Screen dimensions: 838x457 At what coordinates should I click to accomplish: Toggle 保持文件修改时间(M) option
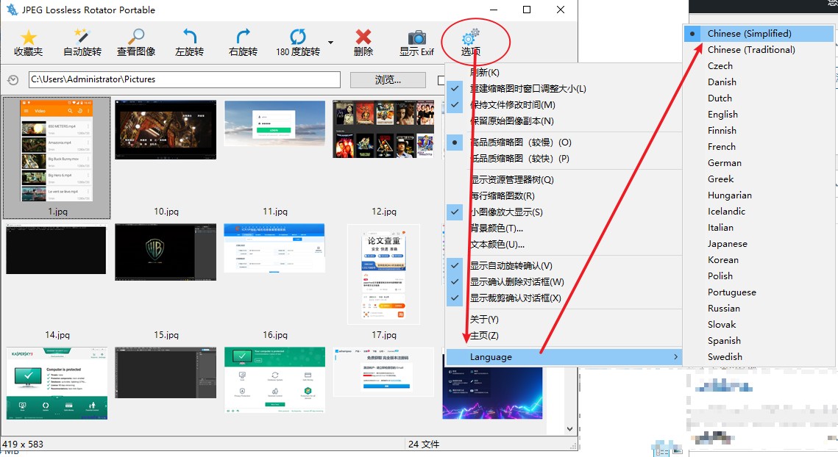click(x=513, y=104)
